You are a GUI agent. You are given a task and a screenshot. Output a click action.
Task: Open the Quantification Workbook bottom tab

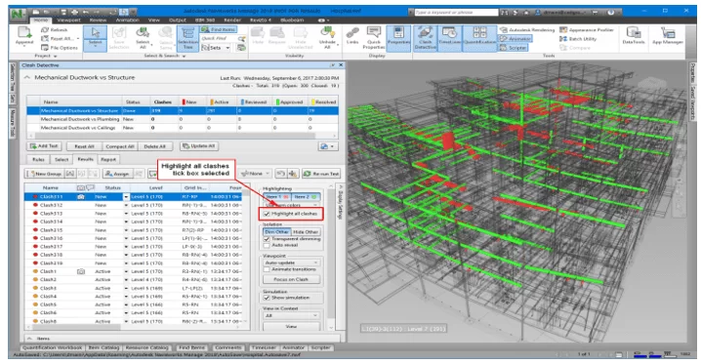pos(53,347)
